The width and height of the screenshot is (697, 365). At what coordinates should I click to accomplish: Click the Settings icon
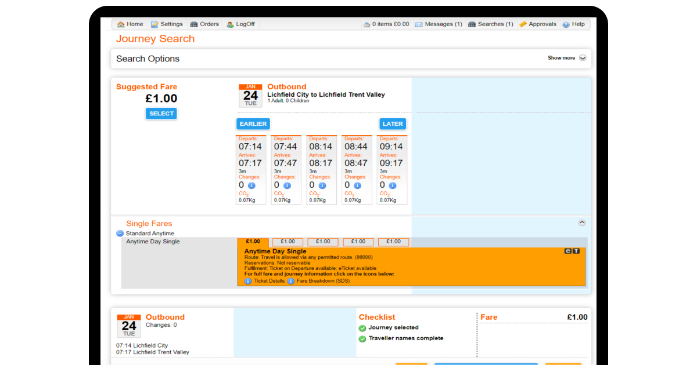click(155, 24)
